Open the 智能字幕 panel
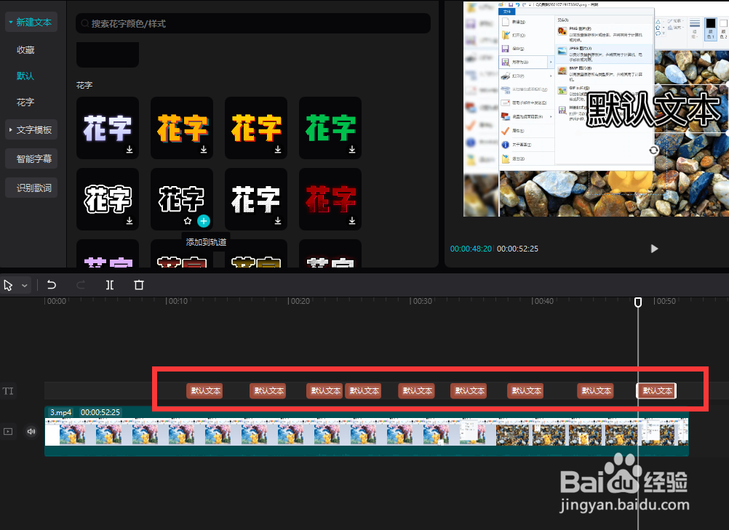 (x=31, y=159)
